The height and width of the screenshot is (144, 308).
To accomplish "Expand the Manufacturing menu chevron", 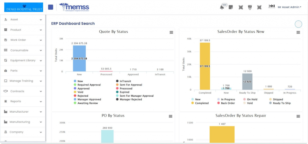I will [x=41, y=122].
